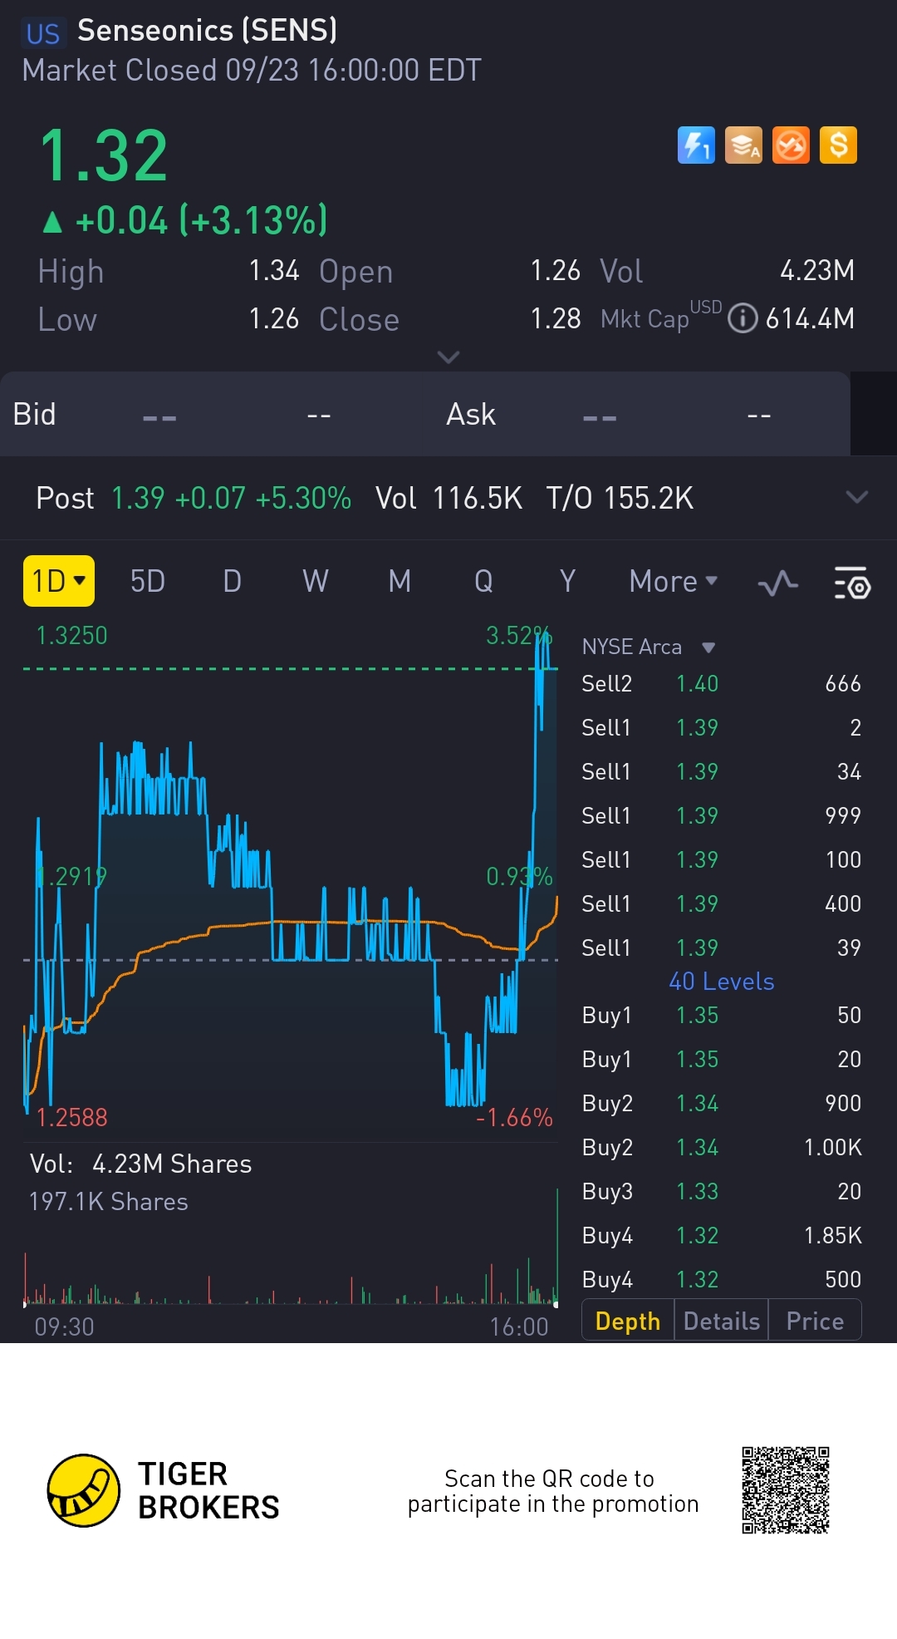
Task: Open the 1D timeframe dropdown
Action: [x=58, y=581]
